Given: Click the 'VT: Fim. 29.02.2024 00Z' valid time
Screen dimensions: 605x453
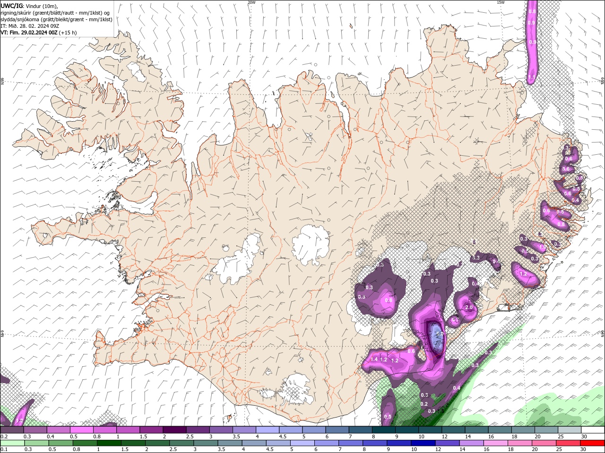Looking at the screenshot, I should [29, 33].
